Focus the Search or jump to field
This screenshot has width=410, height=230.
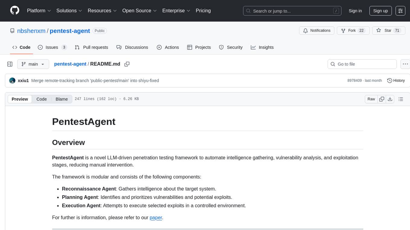point(292,11)
